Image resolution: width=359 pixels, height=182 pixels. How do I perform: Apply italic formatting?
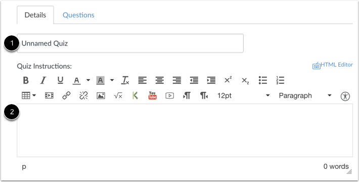[x=43, y=80]
